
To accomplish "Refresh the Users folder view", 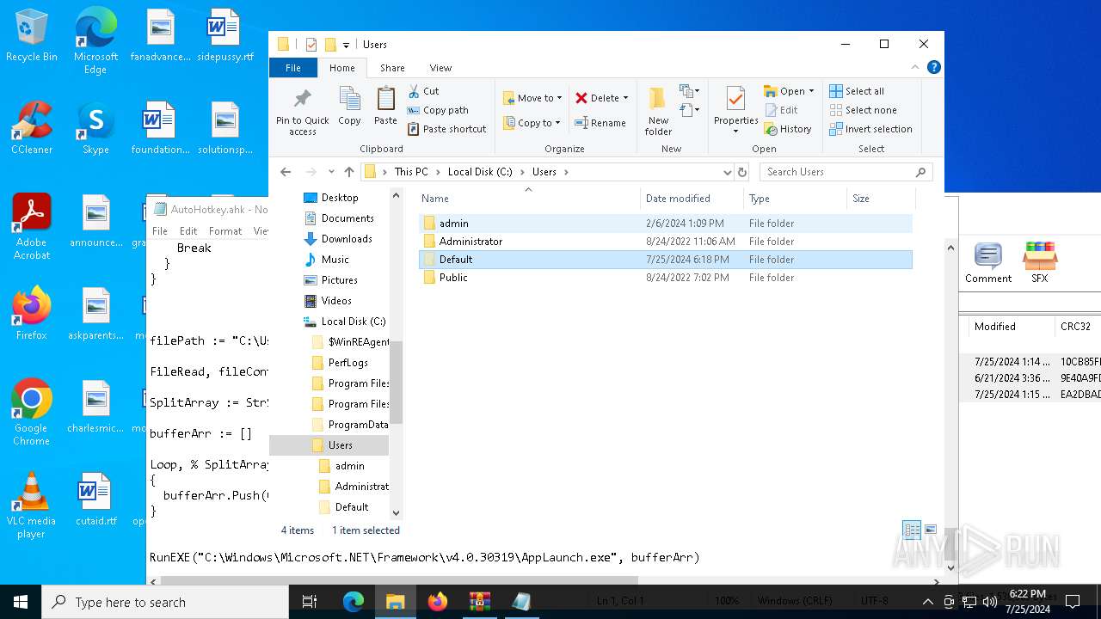I will tap(742, 172).
